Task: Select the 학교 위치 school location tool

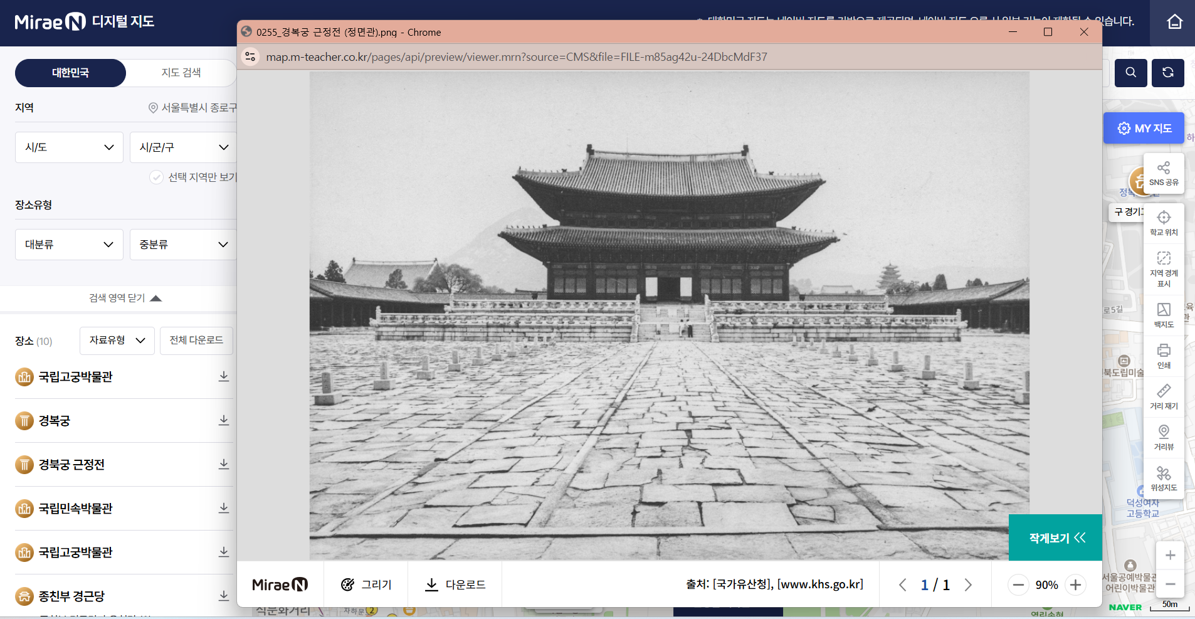Action: point(1164,223)
